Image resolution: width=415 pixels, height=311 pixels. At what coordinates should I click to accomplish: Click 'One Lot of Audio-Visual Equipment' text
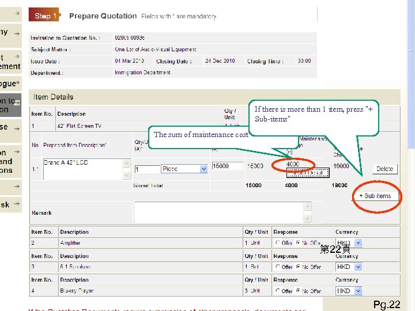point(156,49)
